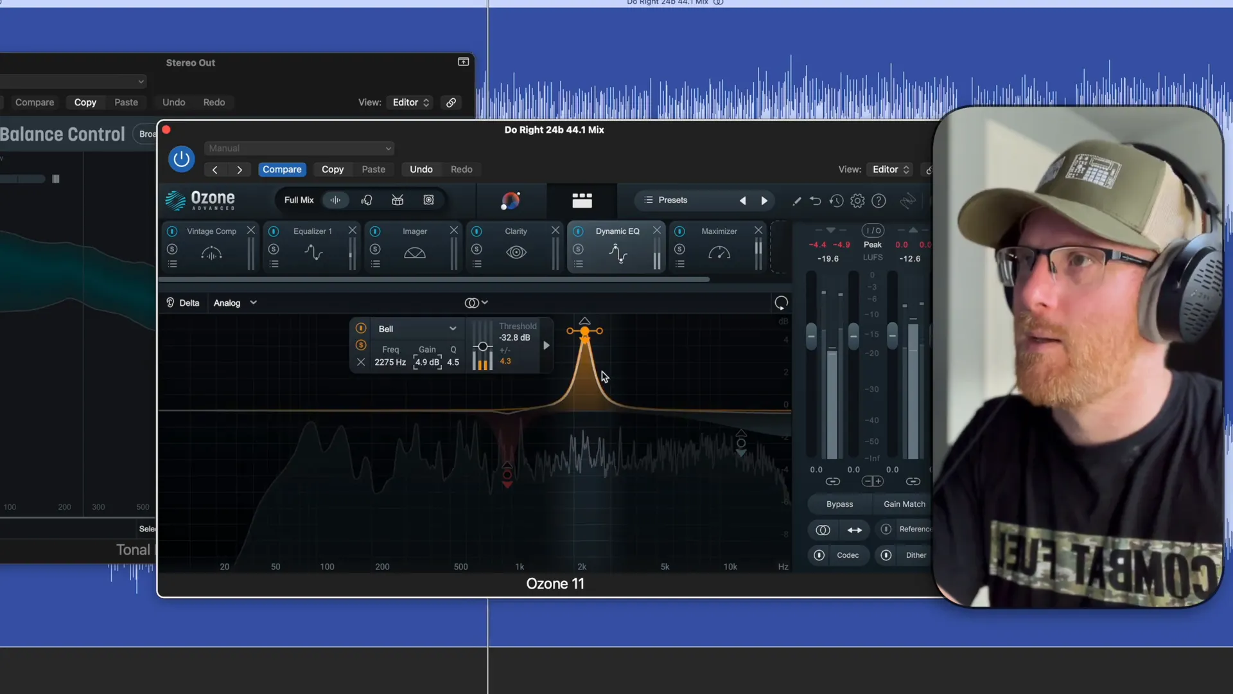Toggle Ozone plugin power button
Image resolution: width=1233 pixels, height=694 pixels.
[181, 159]
